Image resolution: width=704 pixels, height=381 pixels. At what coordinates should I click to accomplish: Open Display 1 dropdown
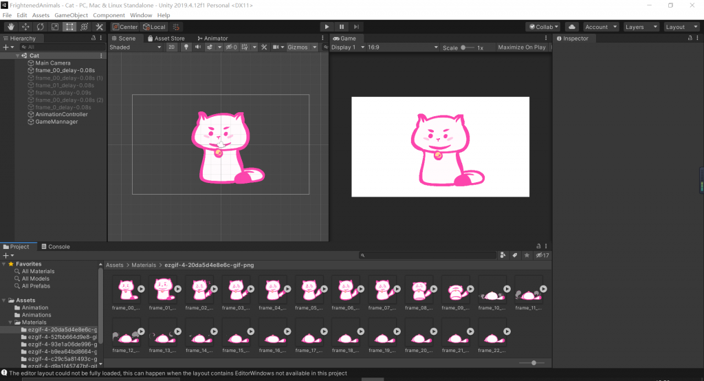[x=348, y=47]
